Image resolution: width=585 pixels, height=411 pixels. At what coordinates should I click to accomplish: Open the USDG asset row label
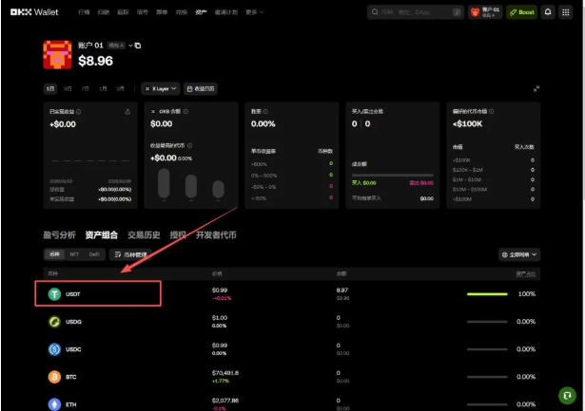click(x=73, y=322)
